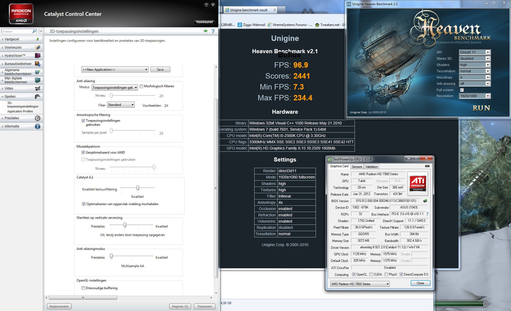Toggle Full screen checkbox in Heaven Benchmark
Viewport: 511px width, 311px height.
click(x=462, y=90)
